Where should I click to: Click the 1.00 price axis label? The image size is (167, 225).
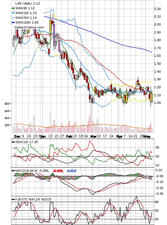(157, 103)
